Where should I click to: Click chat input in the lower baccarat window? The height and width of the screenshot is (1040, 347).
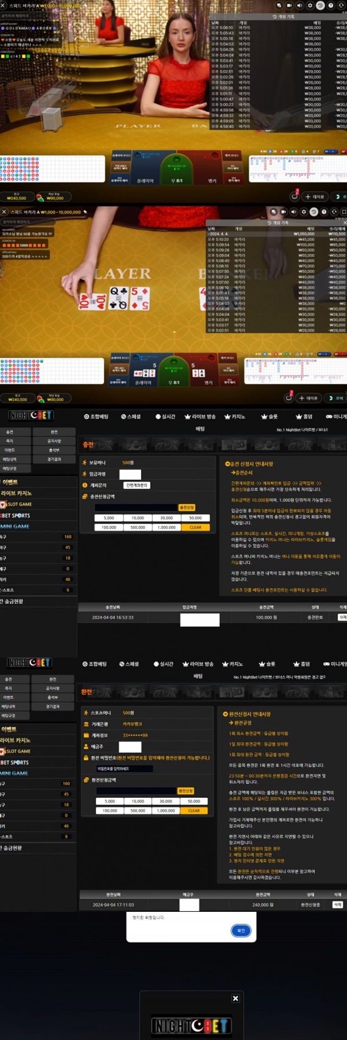point(27,222)
